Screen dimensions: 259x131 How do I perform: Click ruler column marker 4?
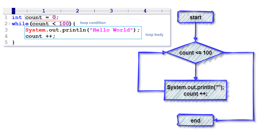pos(145,11)
